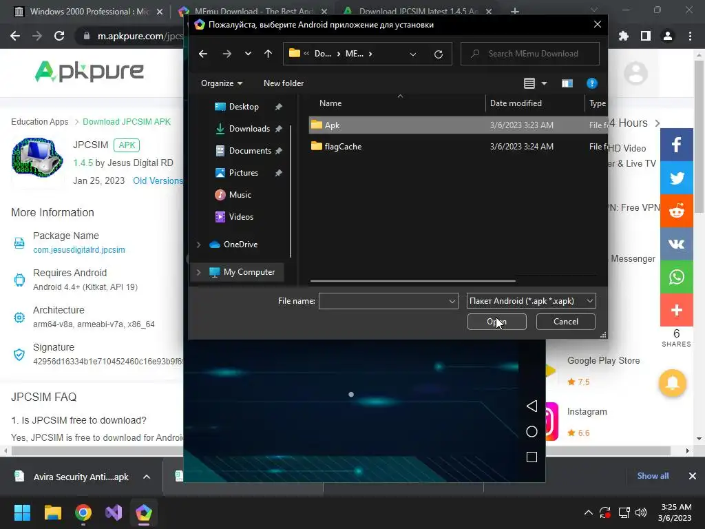705x529 pixels.
Task: Select Desktop in the navigation pane
Action: (x=244, y=107)
